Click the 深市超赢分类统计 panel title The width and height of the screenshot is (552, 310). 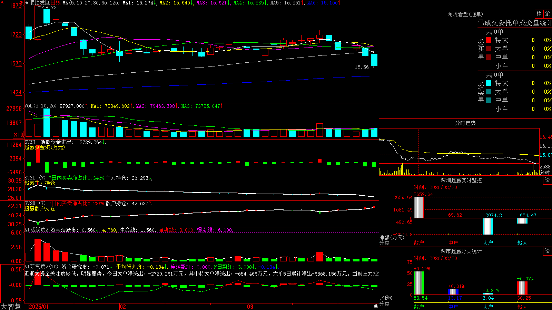(x=461, y=251)
